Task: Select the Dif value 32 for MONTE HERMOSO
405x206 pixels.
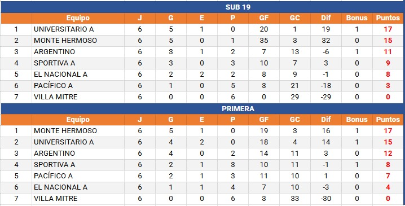Action: tap(326, 41)
